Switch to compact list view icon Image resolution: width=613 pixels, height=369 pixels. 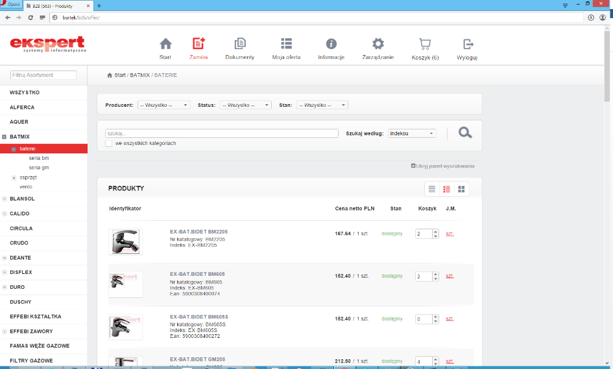click(x=431, y=189)
